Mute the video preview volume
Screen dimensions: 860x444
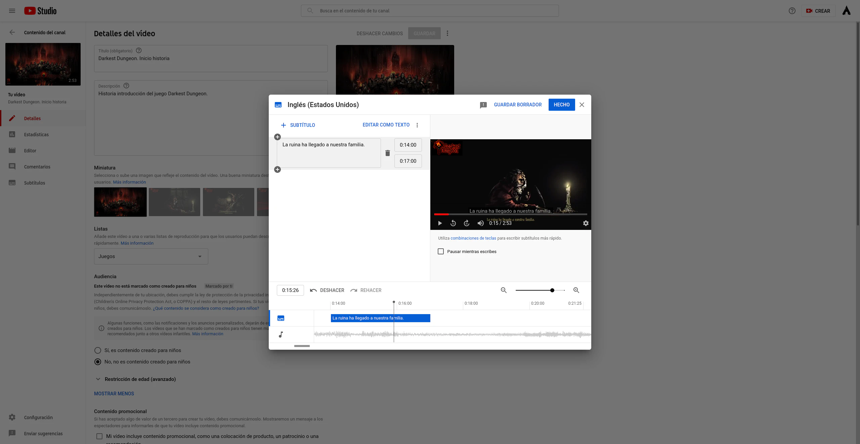(480, 223)
